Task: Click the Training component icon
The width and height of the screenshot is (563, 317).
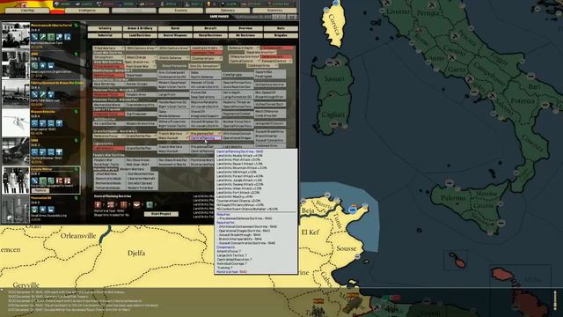Action: [x=150, y=204]
